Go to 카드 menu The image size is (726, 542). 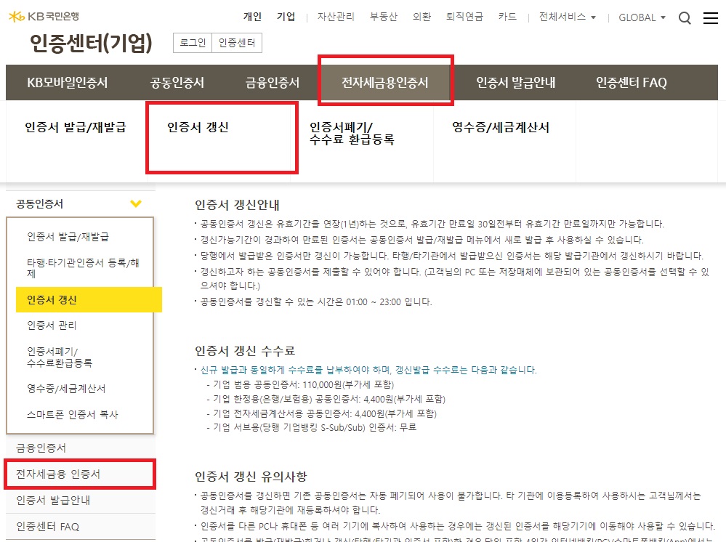coord(507,17)
